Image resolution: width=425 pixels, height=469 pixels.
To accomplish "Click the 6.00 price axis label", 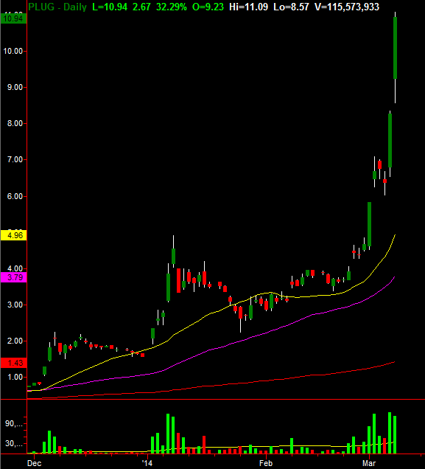I will tap(15, 196).
